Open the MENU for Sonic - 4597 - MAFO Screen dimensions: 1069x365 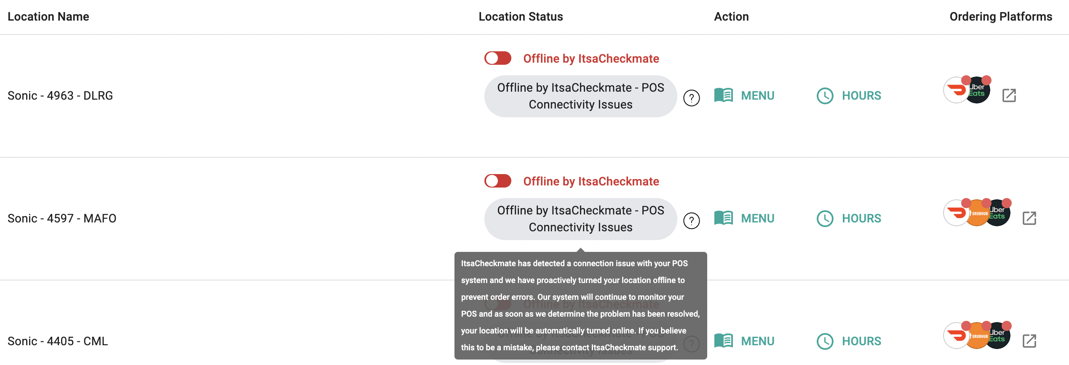[x=744, y=218]
